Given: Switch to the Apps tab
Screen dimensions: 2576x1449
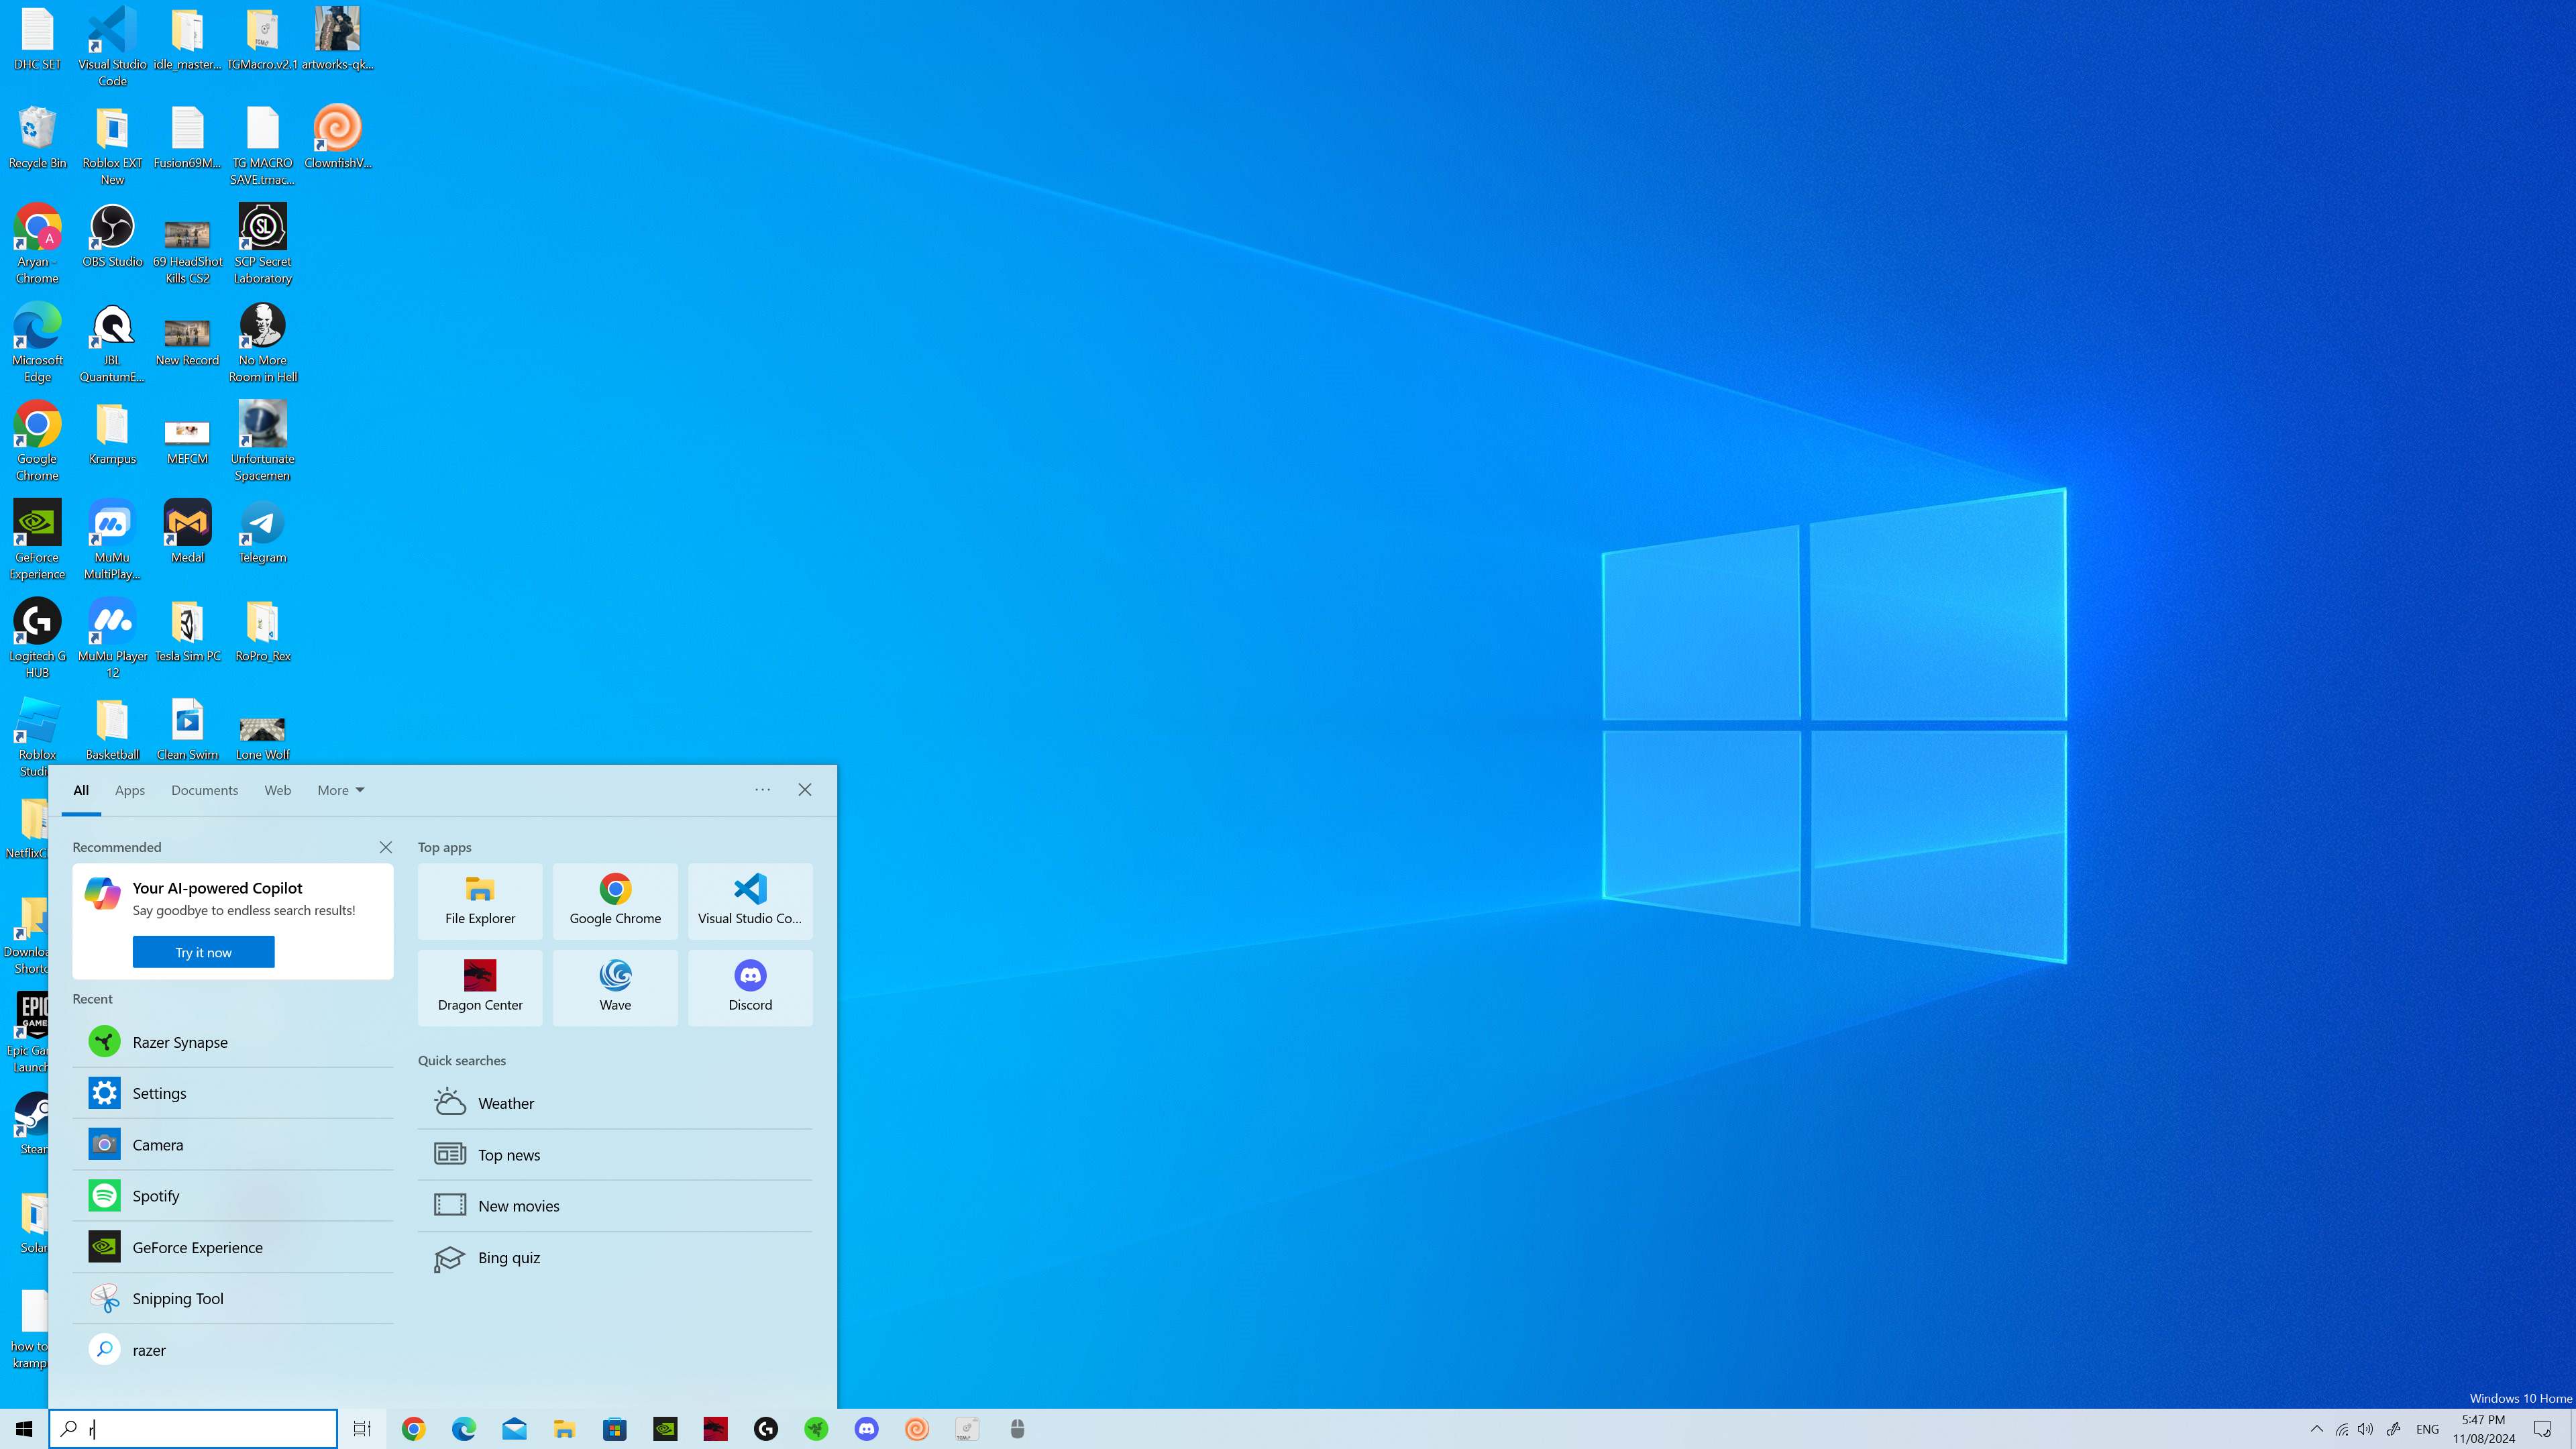Looking at the screenshot, I should [130, 790].
